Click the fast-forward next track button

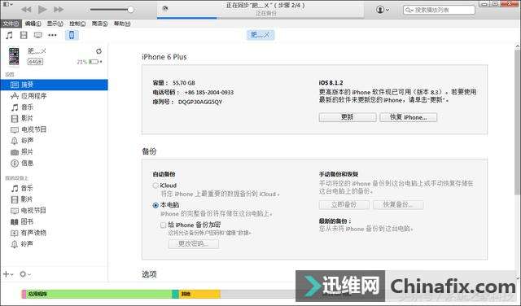[59, 9]
